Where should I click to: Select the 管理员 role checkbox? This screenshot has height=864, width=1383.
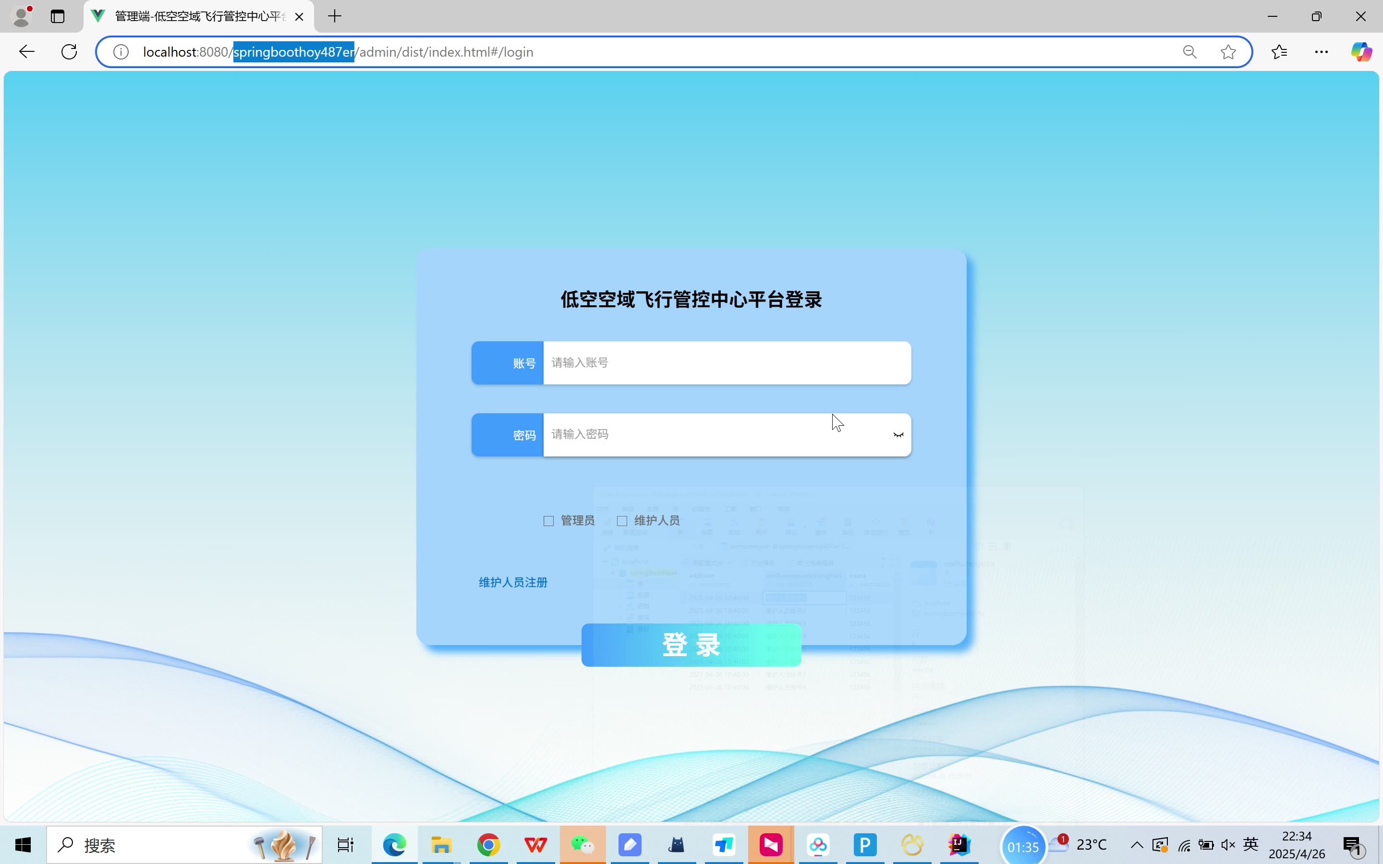click(548, 521)
